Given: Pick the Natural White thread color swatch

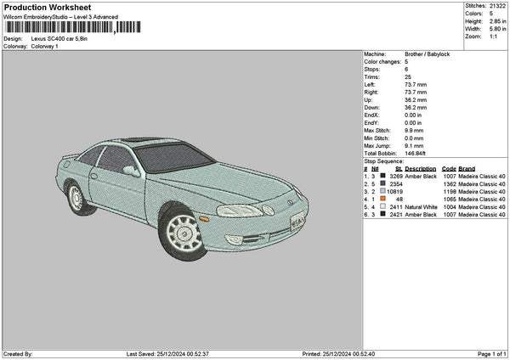Looking at the screenshot, I should click(382, 206).
